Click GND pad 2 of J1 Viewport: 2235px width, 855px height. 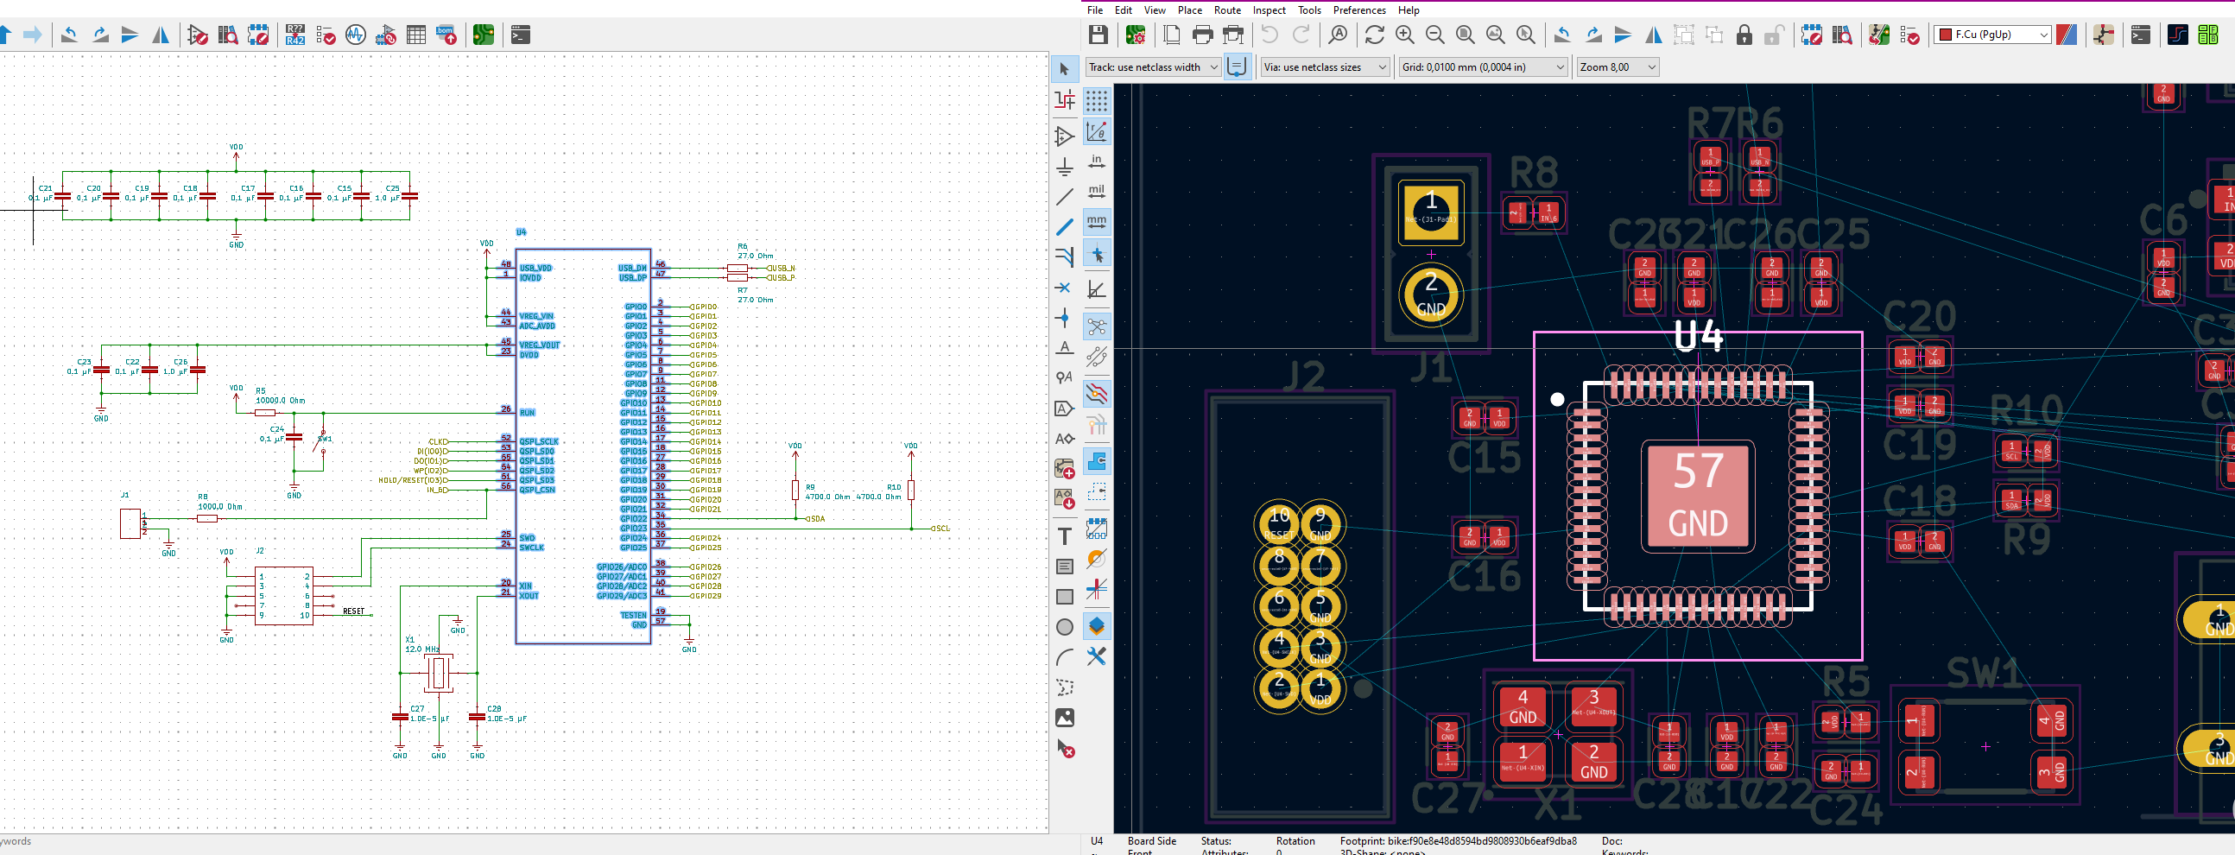click(x=1431, y=295)
